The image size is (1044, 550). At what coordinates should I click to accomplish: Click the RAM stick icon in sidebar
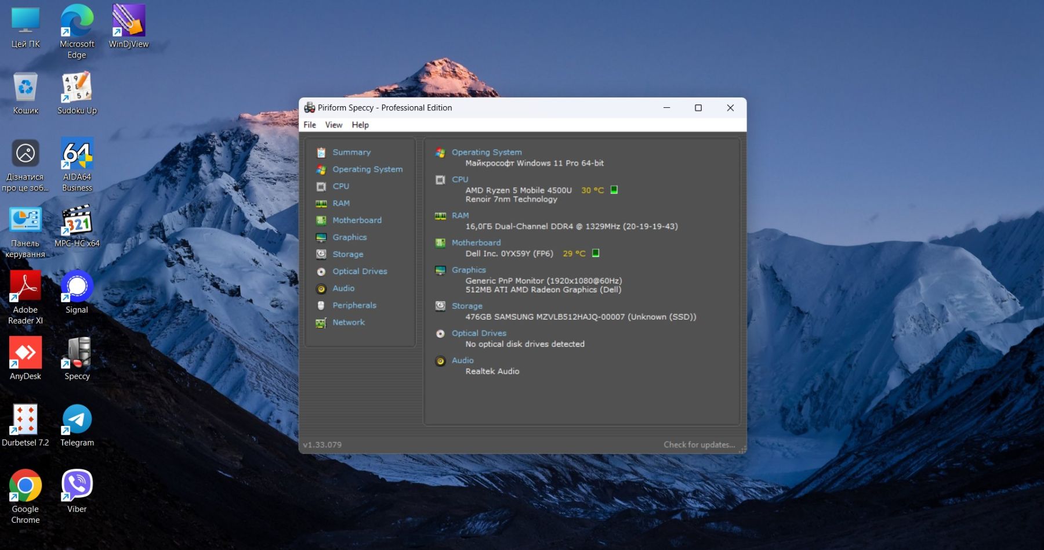321,204
